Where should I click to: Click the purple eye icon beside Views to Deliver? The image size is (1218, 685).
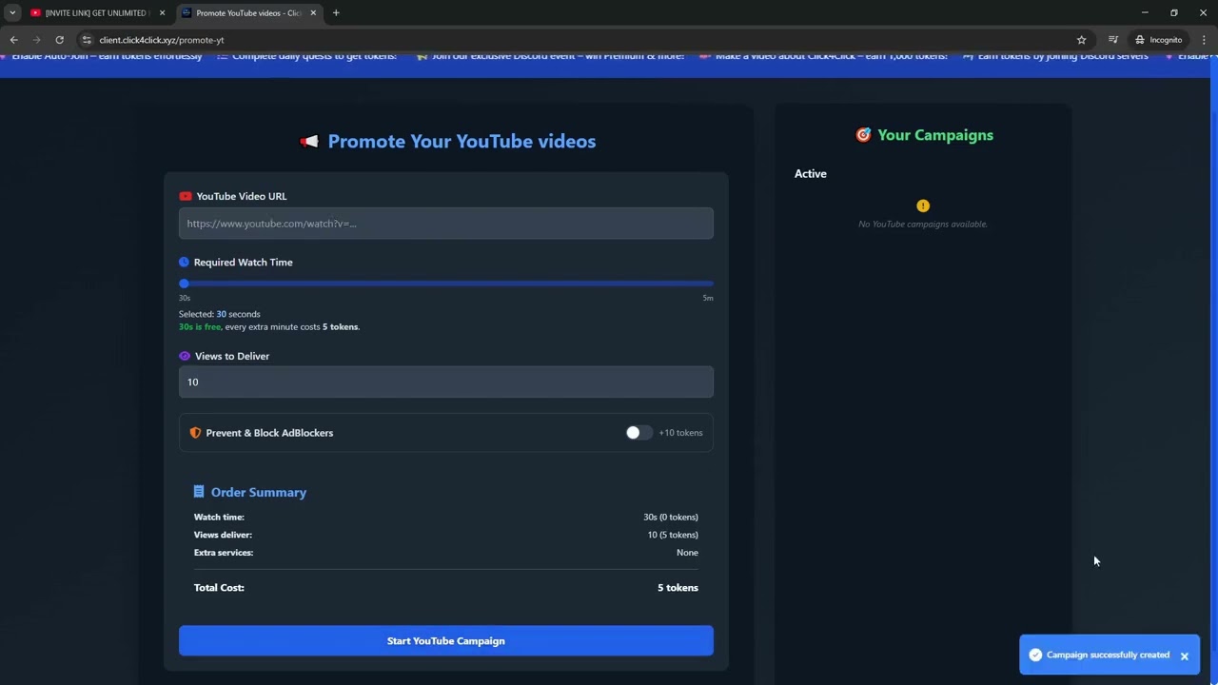[185, 356]
